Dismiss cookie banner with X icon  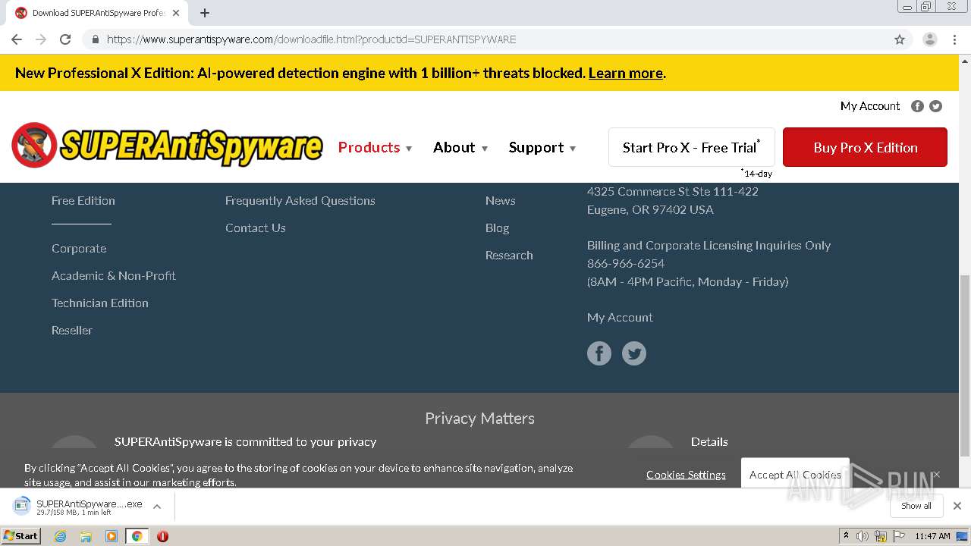tap(936, 475)
